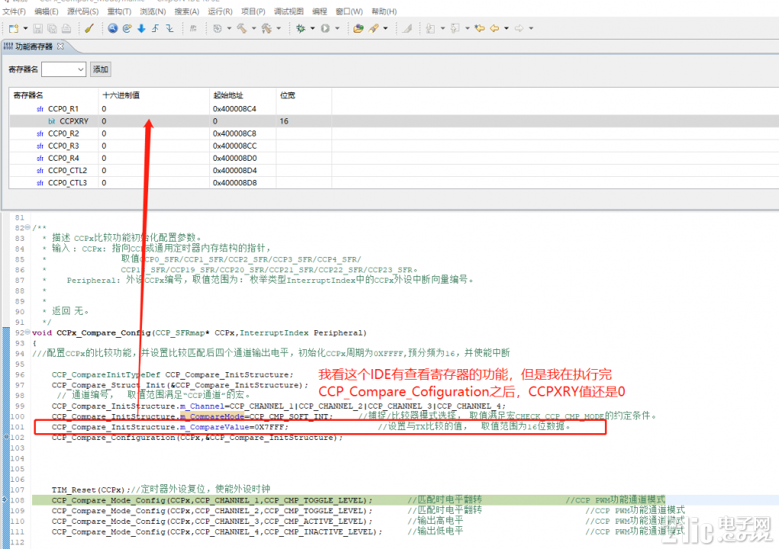The height and width of the screenshot is (549, 779).
Task: Click the grayed eraser toolbar icon
Action: tap(407, 29)
